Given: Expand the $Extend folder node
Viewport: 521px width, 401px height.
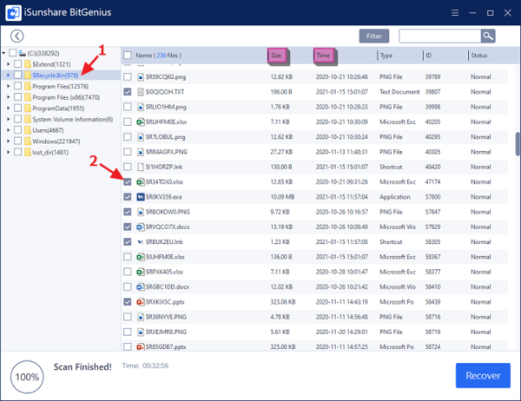Looking at the screenshot, I should tap(9, 64).
